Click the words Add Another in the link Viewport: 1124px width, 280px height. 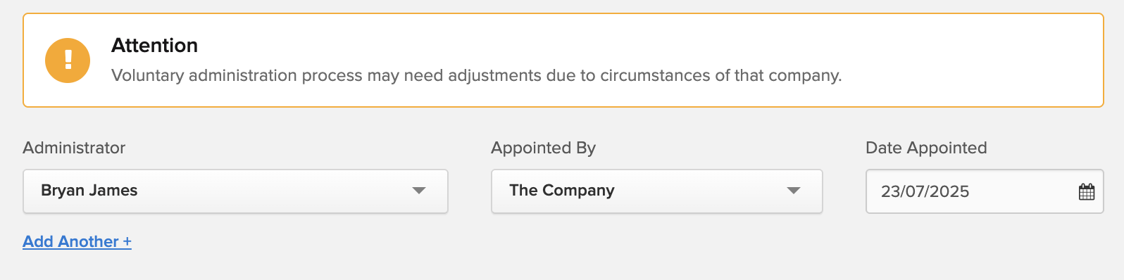(70, 241)
